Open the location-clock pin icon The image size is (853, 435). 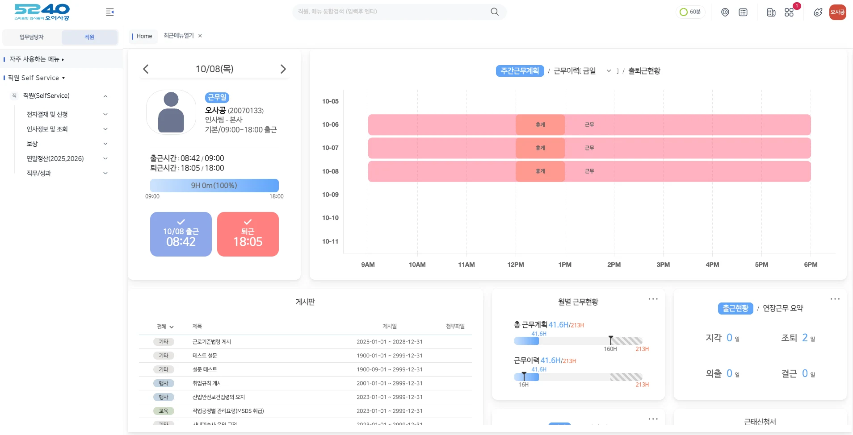[x=725, y=12]
